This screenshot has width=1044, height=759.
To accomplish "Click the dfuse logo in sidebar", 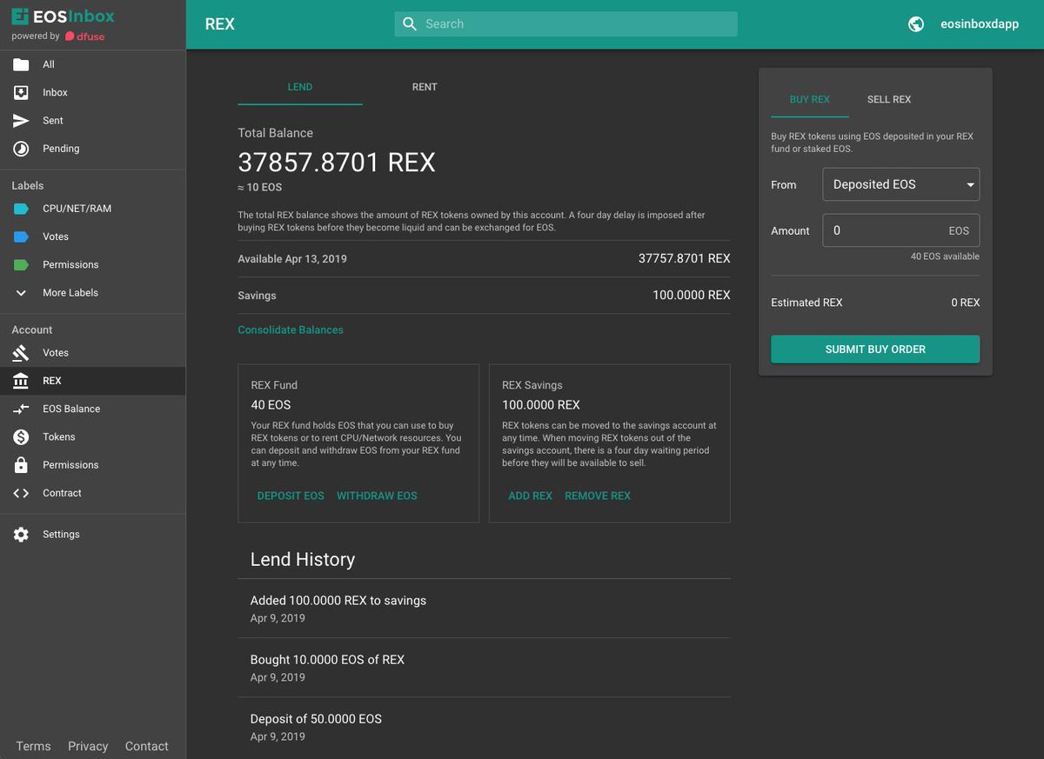I will click(85, 37).
